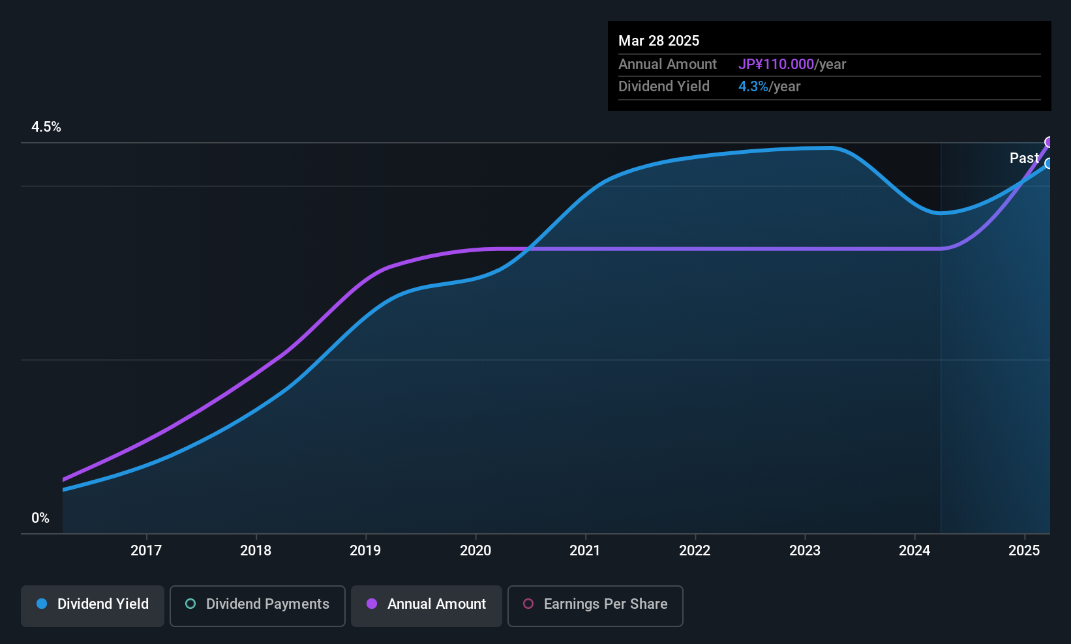Image resolution: width=1071 pixels, height=644 pixels.
Task: Enable the Earnings Per Share series
Action: click(595, 606)
